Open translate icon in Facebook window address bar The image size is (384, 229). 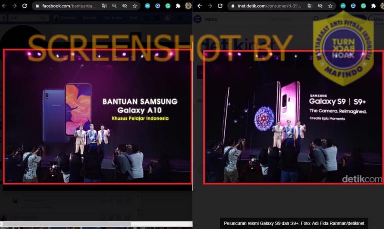(x=104, y=6)
